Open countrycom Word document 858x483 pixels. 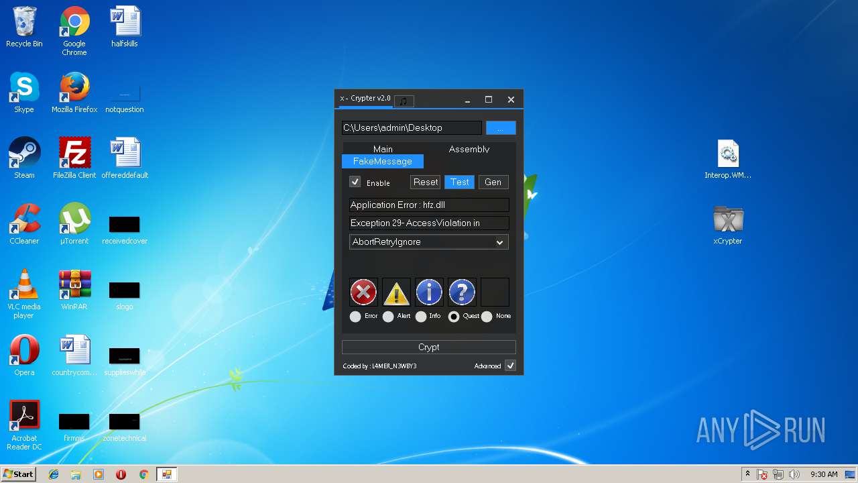(x=74, y=356)
